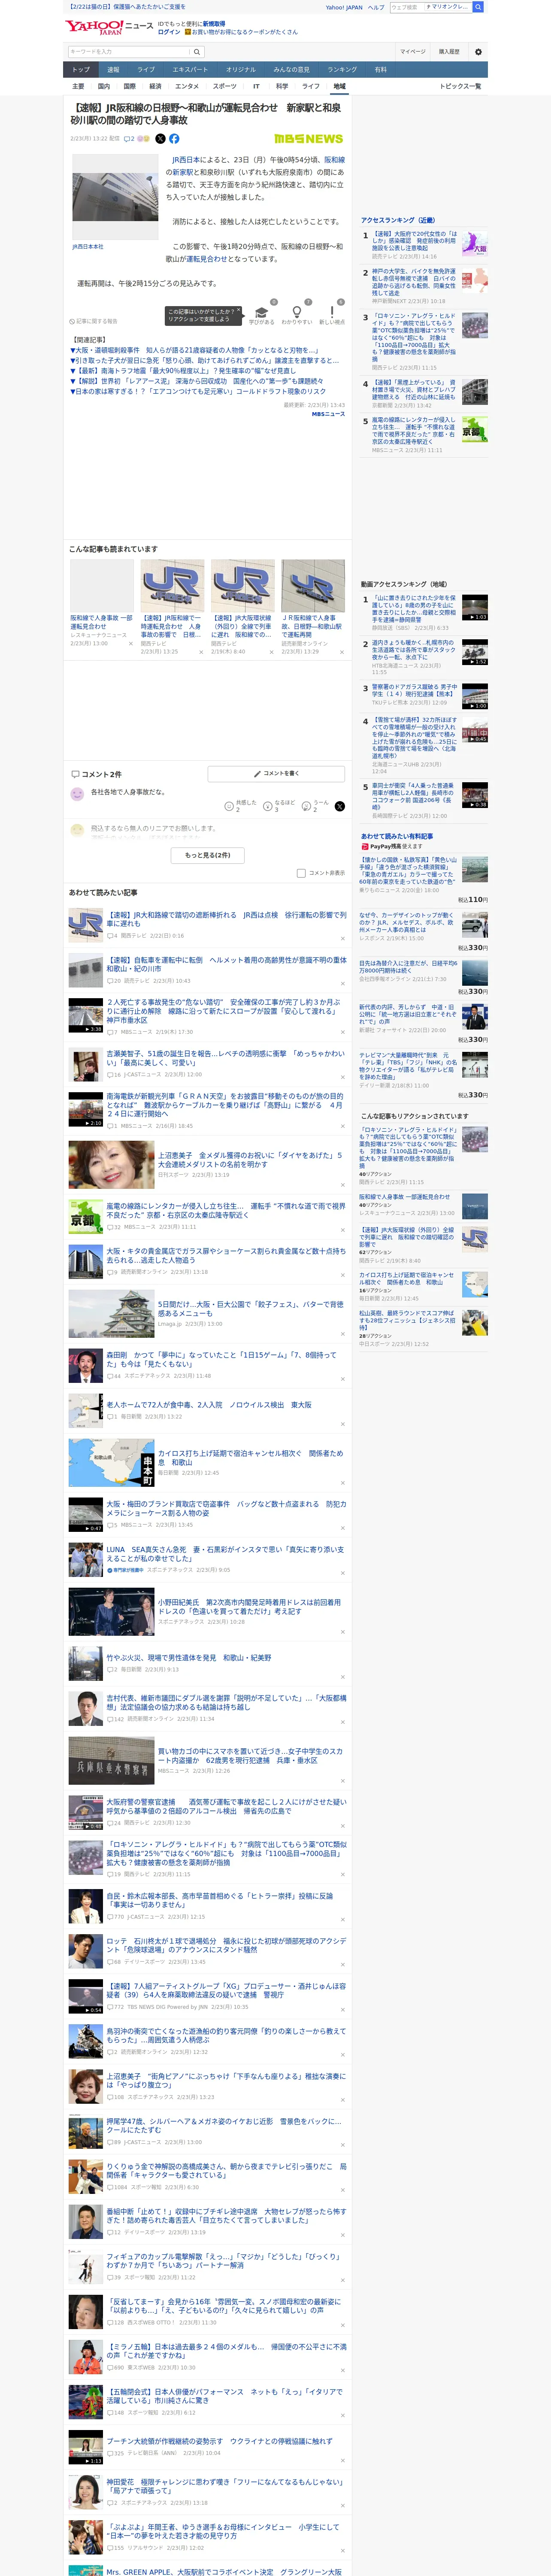
Task: Click the search magnifier beside the keyword field
Action: tap(197, 51)
